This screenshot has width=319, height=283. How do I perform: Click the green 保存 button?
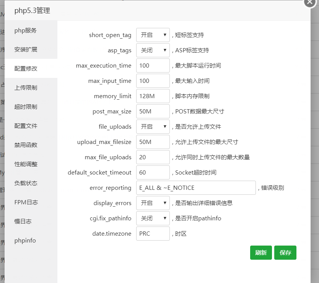coord(285,253)
